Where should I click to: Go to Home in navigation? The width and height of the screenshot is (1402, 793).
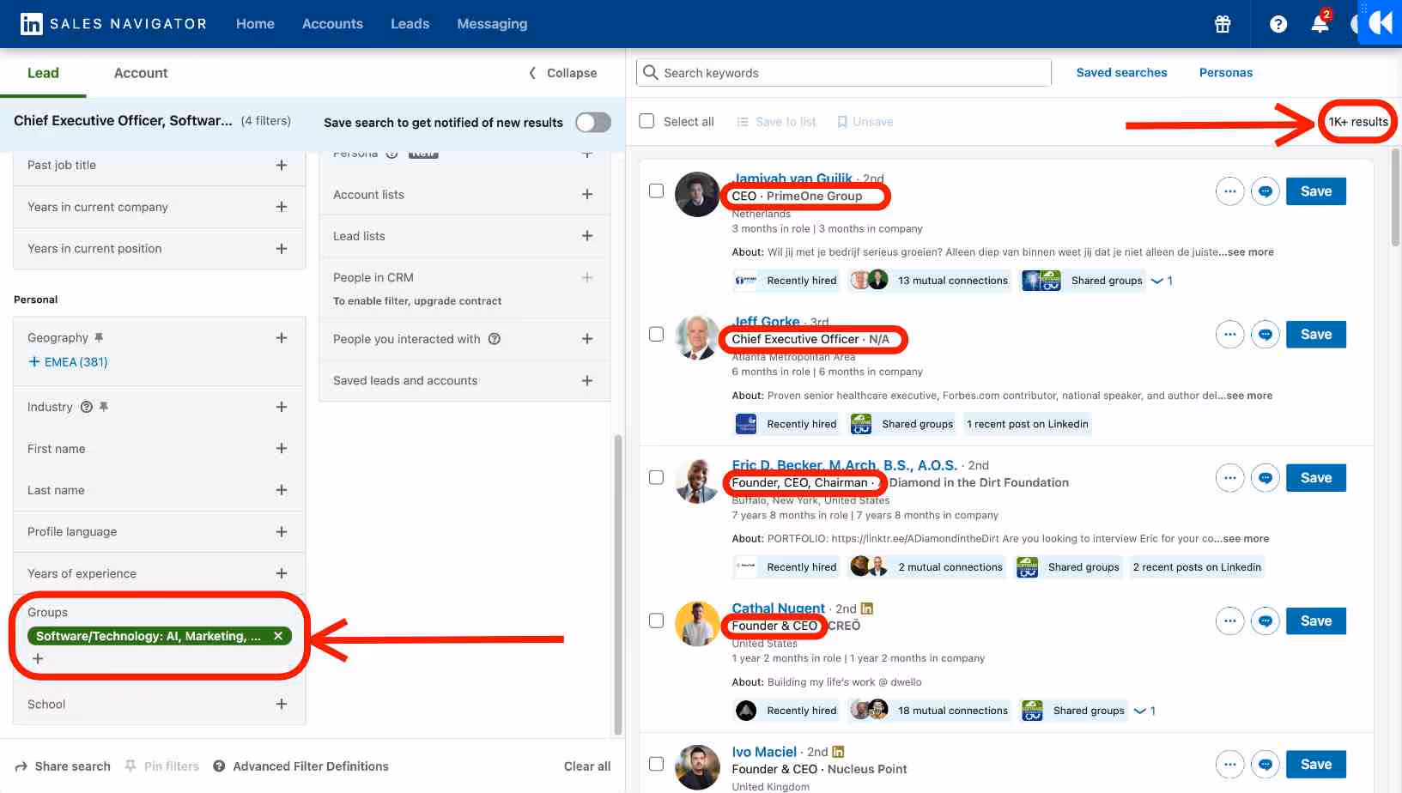click(x=255, y=24)
